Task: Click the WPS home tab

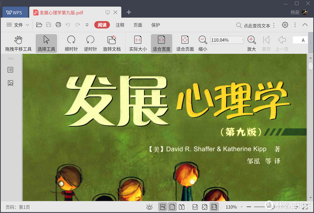Action: tap(14, 13)
